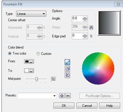Click OK to apply the fill

(64, 106)
